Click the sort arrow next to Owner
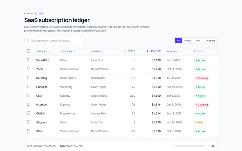This screenshot has width=242, height=151. [x=102, y=51]
